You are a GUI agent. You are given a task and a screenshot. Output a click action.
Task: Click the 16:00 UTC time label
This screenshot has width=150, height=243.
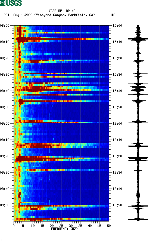[x=117, y=123]
